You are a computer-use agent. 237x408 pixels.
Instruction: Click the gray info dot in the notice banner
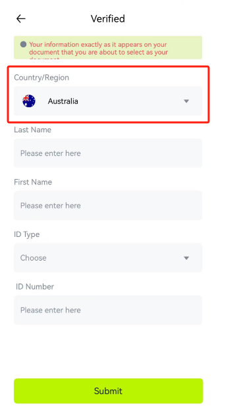(24, 44)
